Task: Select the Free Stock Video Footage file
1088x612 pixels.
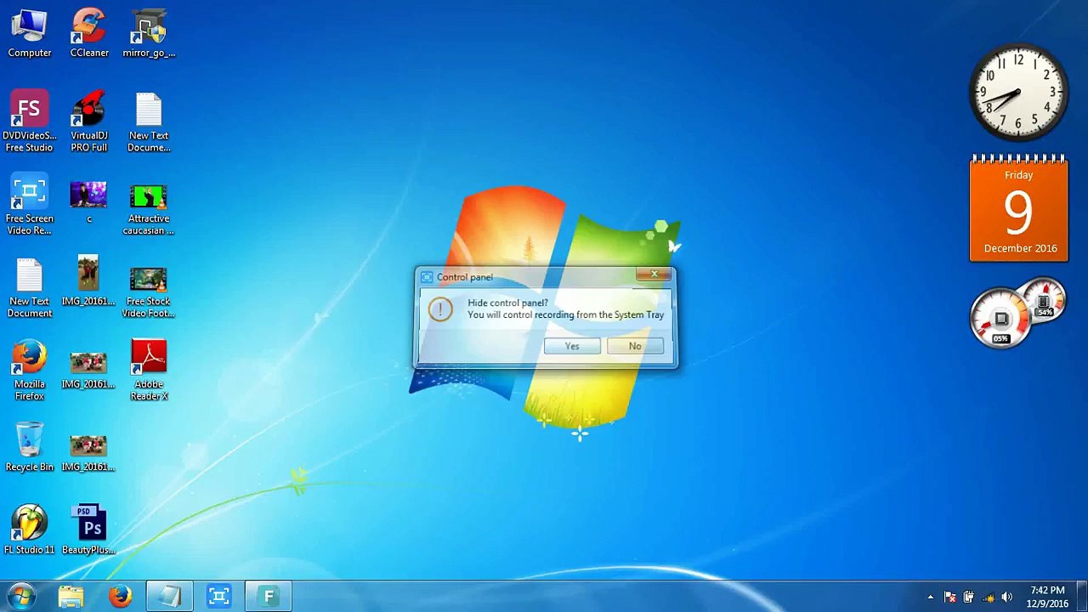Action: 149,292
